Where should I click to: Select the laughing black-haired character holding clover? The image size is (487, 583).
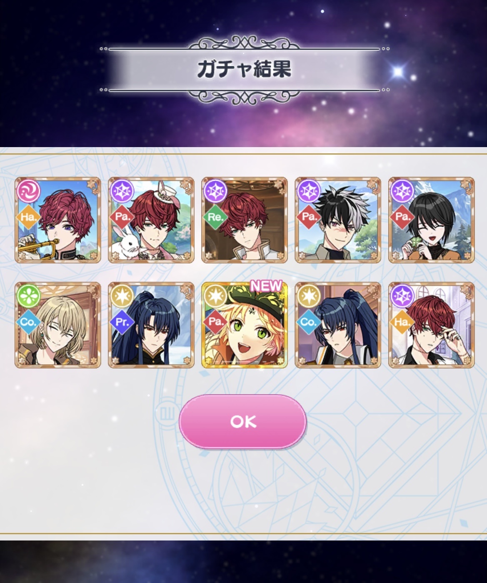pyautogui.click(x=431, y=220)
